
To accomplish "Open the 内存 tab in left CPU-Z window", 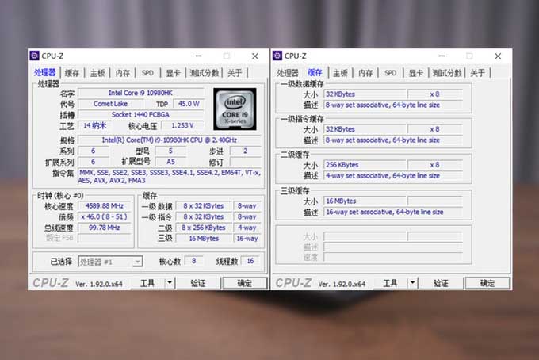I will coord(123,73).
